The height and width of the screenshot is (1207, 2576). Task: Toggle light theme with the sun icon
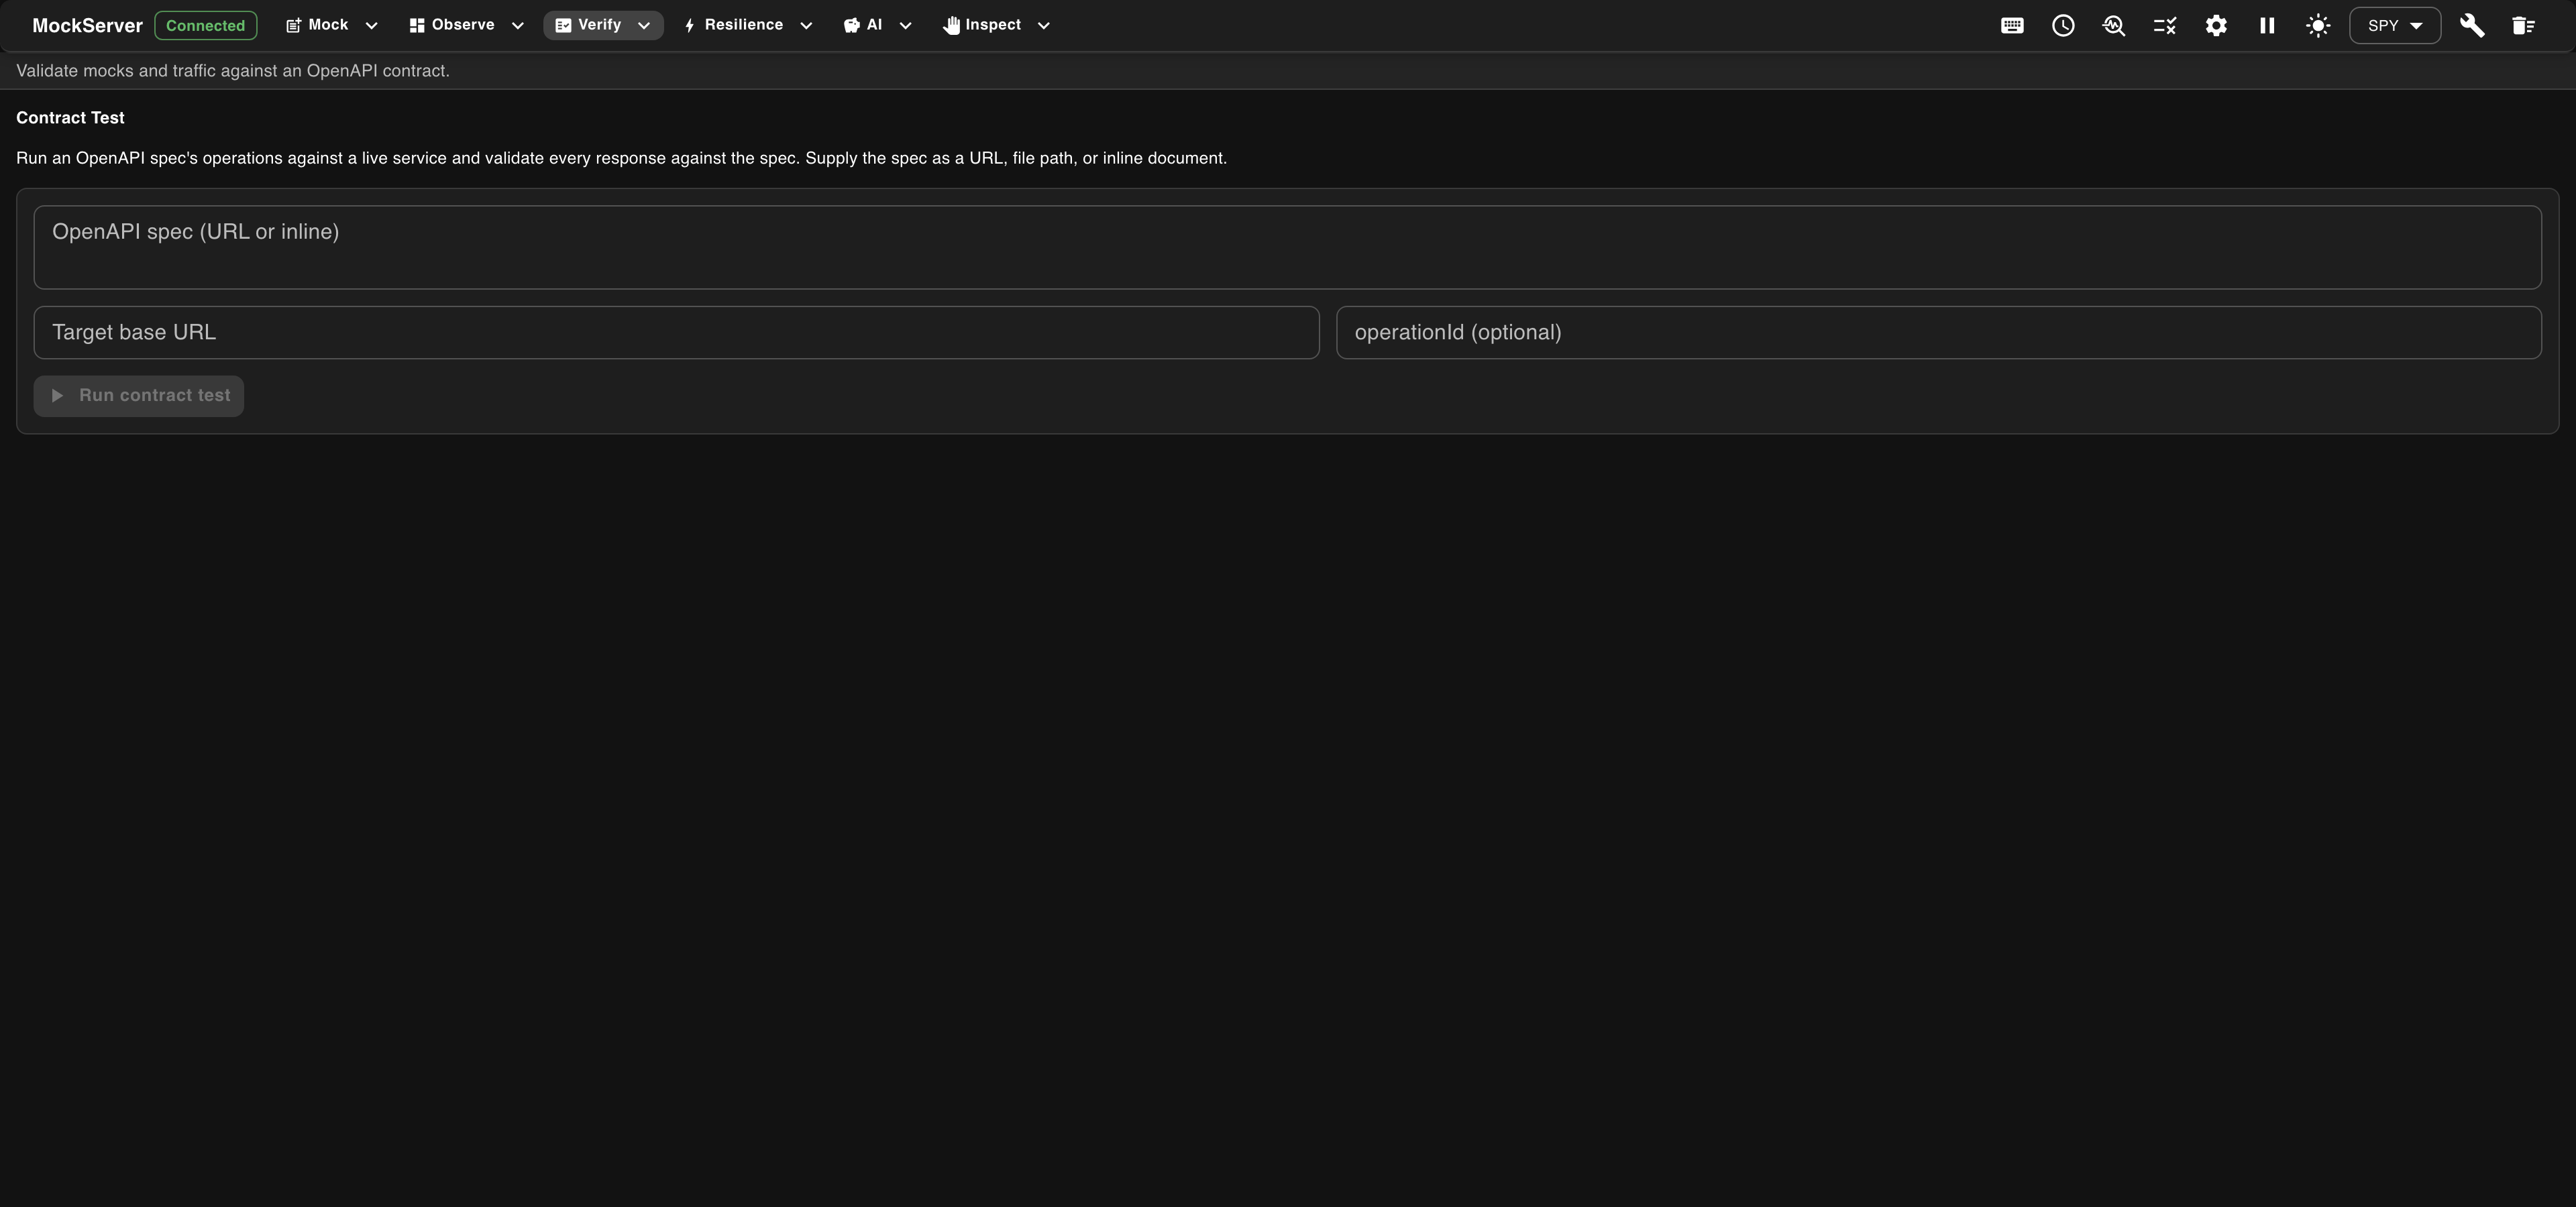(2318, 26)
